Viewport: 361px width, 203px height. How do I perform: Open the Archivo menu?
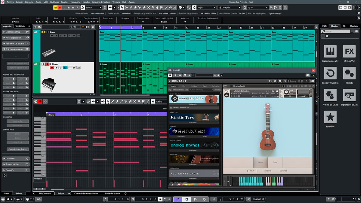[x=10, y=2]
